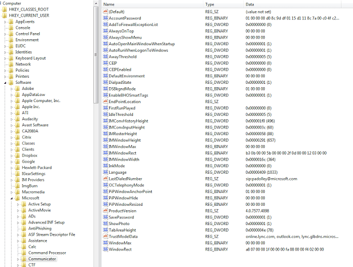Collapse the Software tree node
353x267 pixels.
coord(5,82)
